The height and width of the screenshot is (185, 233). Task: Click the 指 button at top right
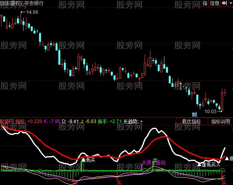pyautogui.click(x=205, y=3)
